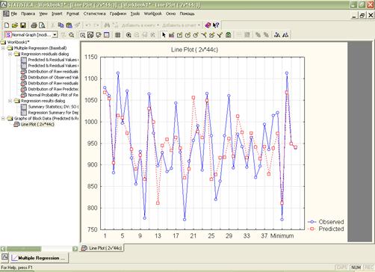Screen dimensions: 375x272
Task: Collapse the Regression residuals dialog folder
Action: click(x=10, y=54)
